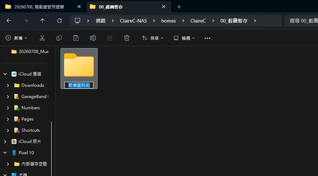The width and height of the screenshot is (318, 176).
Task: Click the iCloud 雲碟 cloud icon
Action: 14,74
